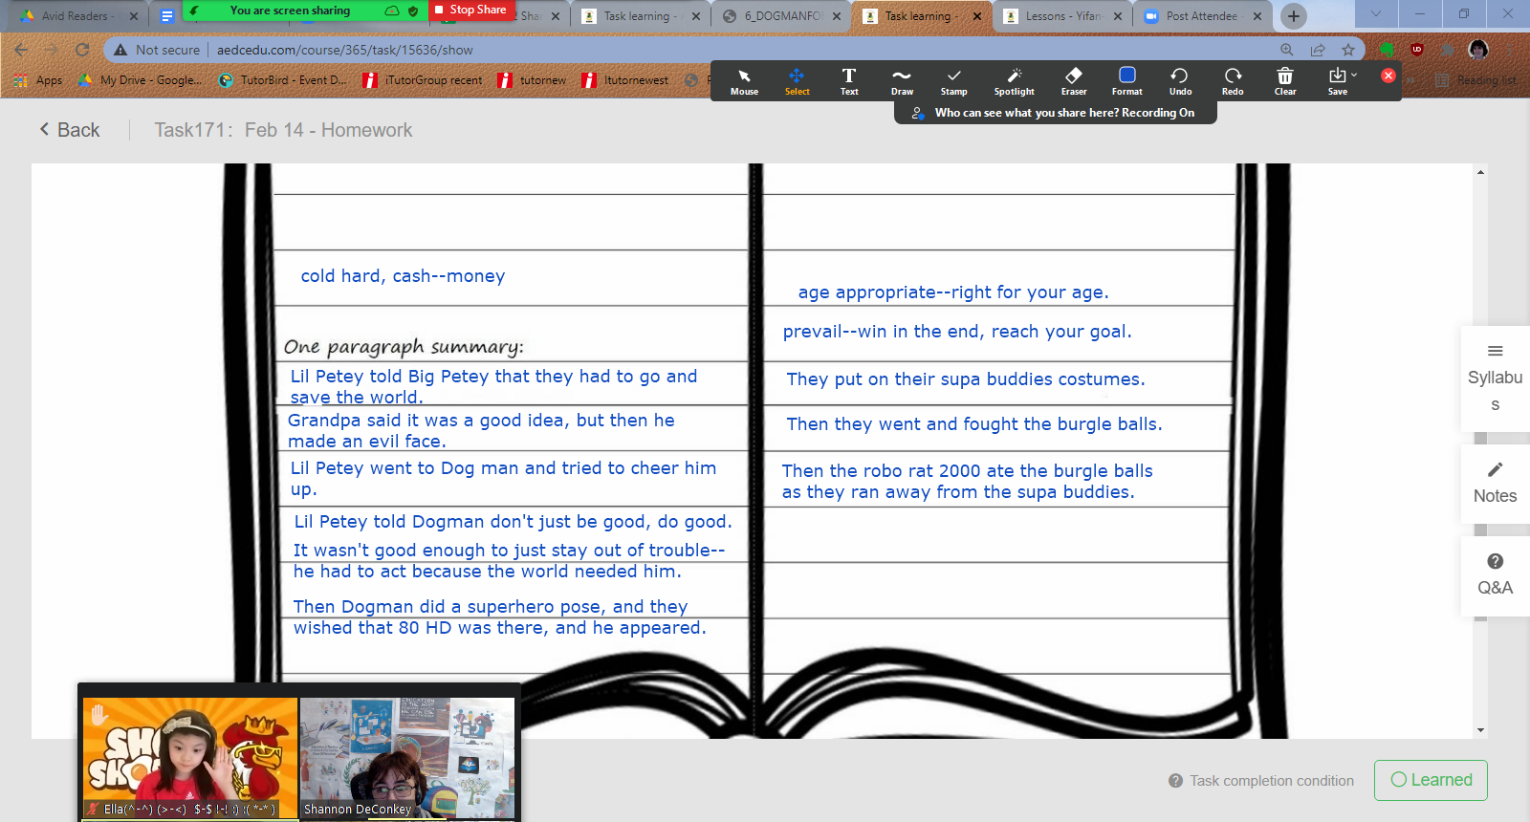Switch to the Post Attendee tab
Screen dimensions: 1530x822
pyautogui.click(x=1201, y=16)
